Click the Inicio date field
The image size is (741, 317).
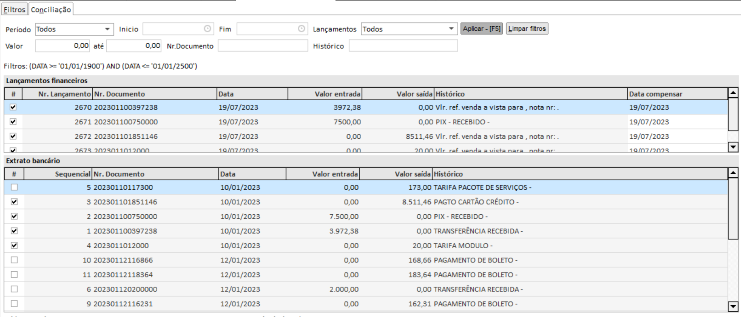tap(178, 29)
